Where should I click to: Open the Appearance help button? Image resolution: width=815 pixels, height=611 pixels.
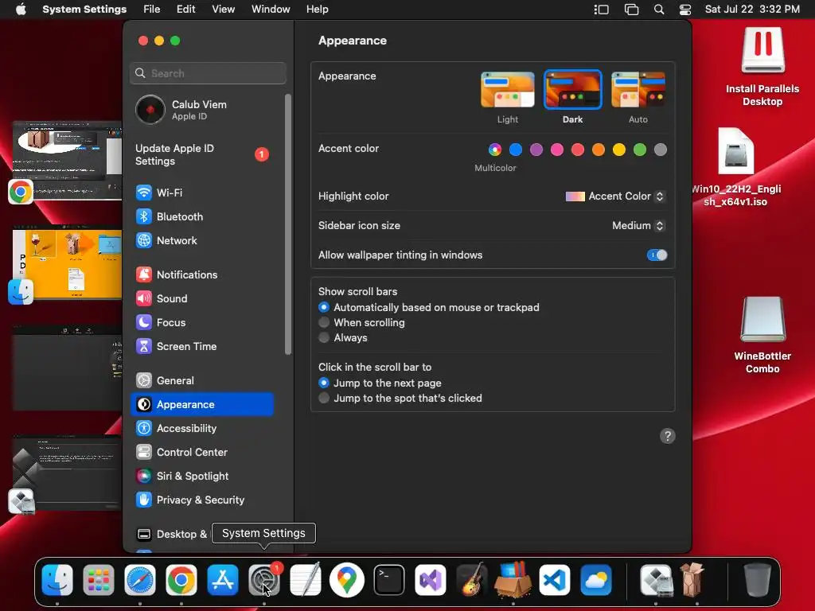pyautogui.click(x=668, y=436)
